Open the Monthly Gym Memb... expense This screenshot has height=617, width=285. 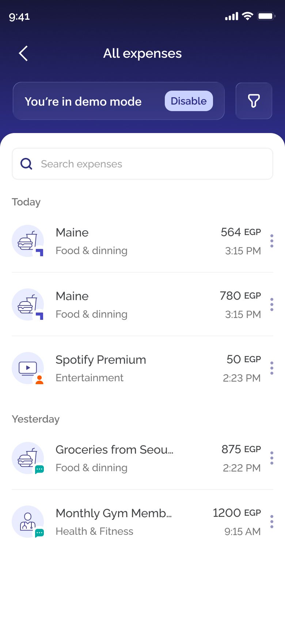(x=142, y=522)
